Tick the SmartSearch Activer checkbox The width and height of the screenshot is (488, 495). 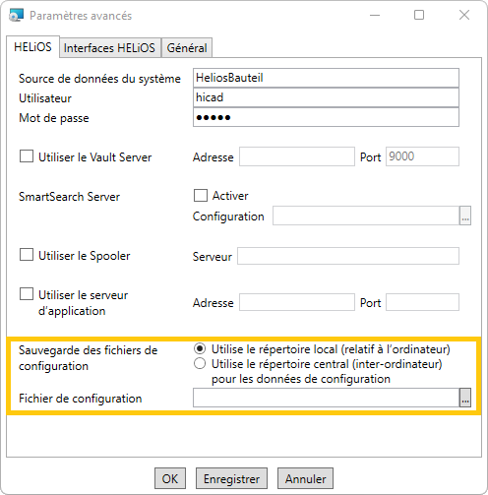[x=201, y=195]
